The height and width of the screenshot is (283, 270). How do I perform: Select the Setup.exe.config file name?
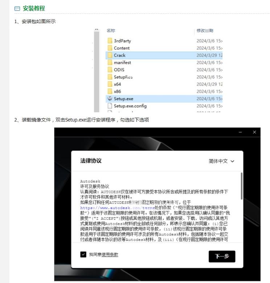[x=130, y=106]
